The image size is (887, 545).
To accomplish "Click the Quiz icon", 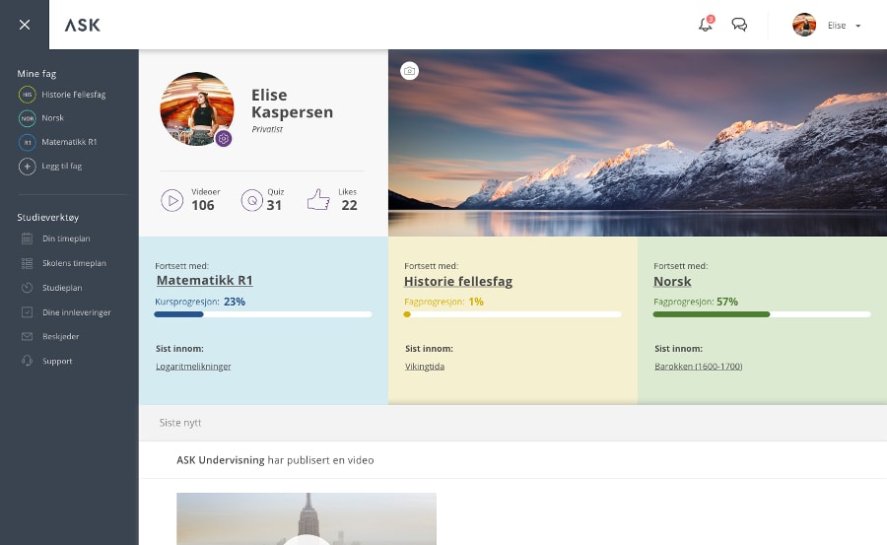I will [x=251, y=200].
